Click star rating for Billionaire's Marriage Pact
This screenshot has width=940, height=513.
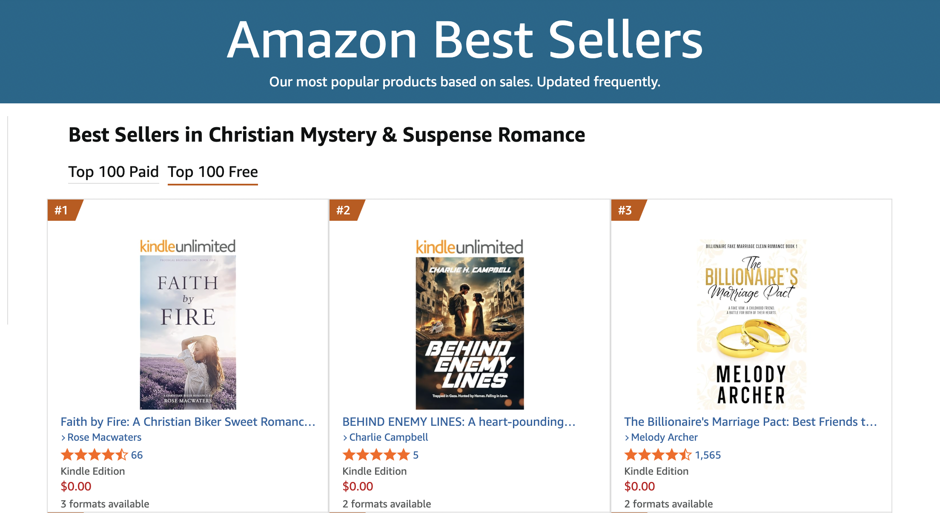click(x=658, y=455)
